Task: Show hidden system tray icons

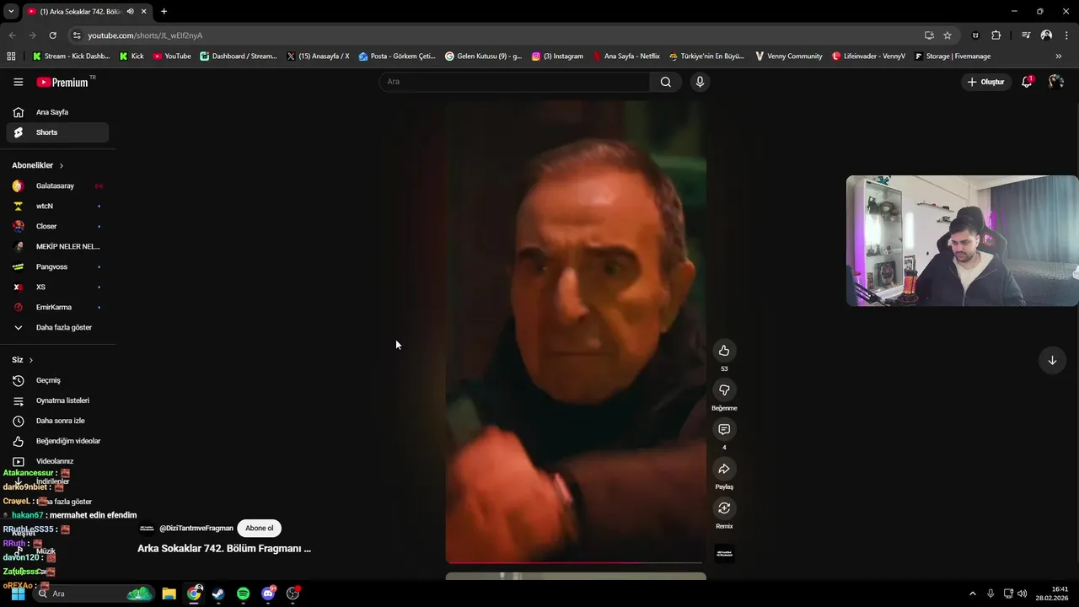Action: click(x=972, y=594)
